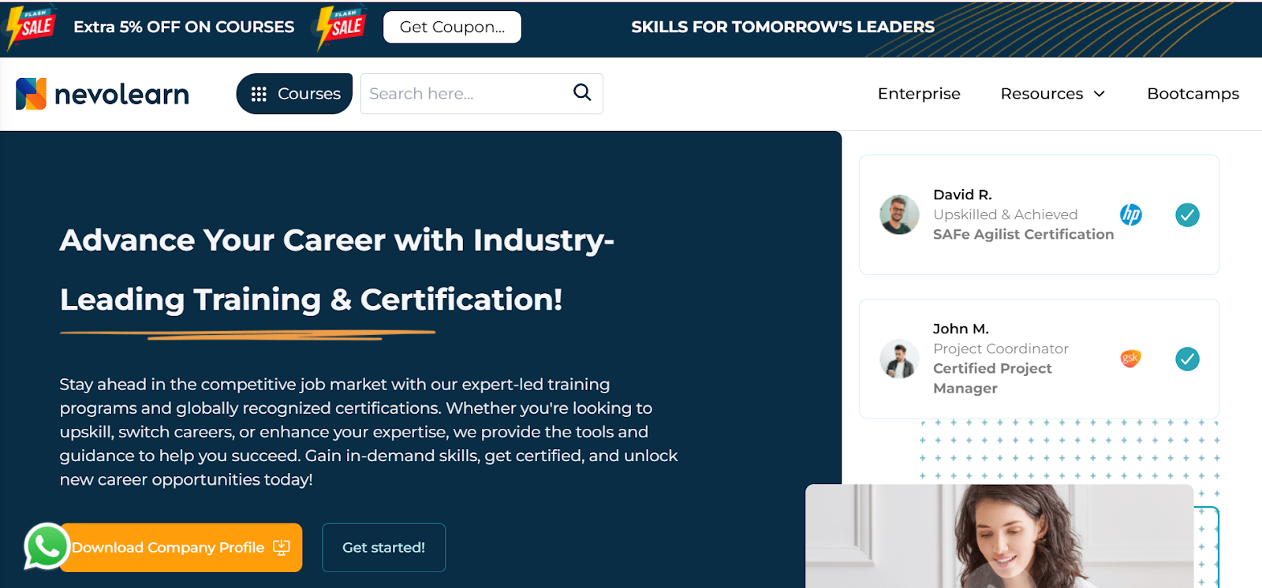Screen dimensions: 1262x588
Task: Click the Get Coupon button
Action: (x=452, y=27)
